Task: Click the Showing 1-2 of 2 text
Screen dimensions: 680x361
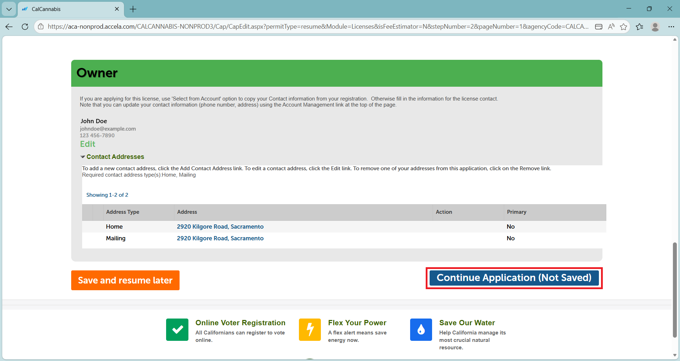Action: tap(107, 195)
